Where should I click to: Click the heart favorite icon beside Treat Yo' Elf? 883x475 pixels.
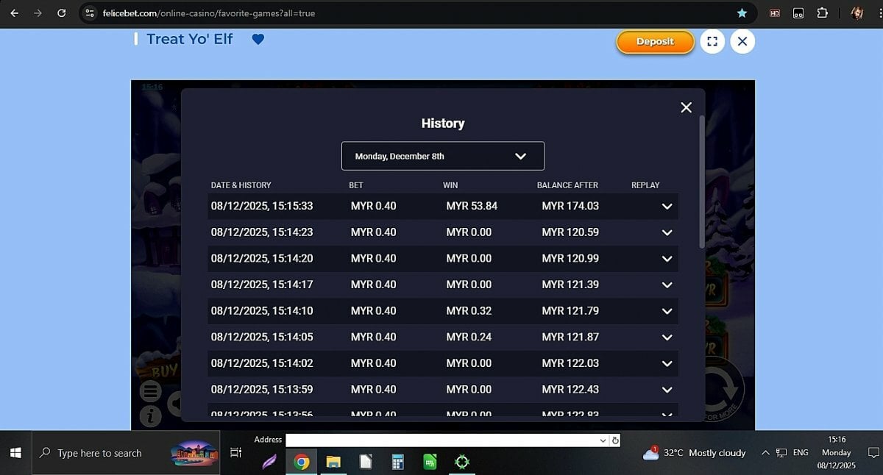(x=258, y=40)
